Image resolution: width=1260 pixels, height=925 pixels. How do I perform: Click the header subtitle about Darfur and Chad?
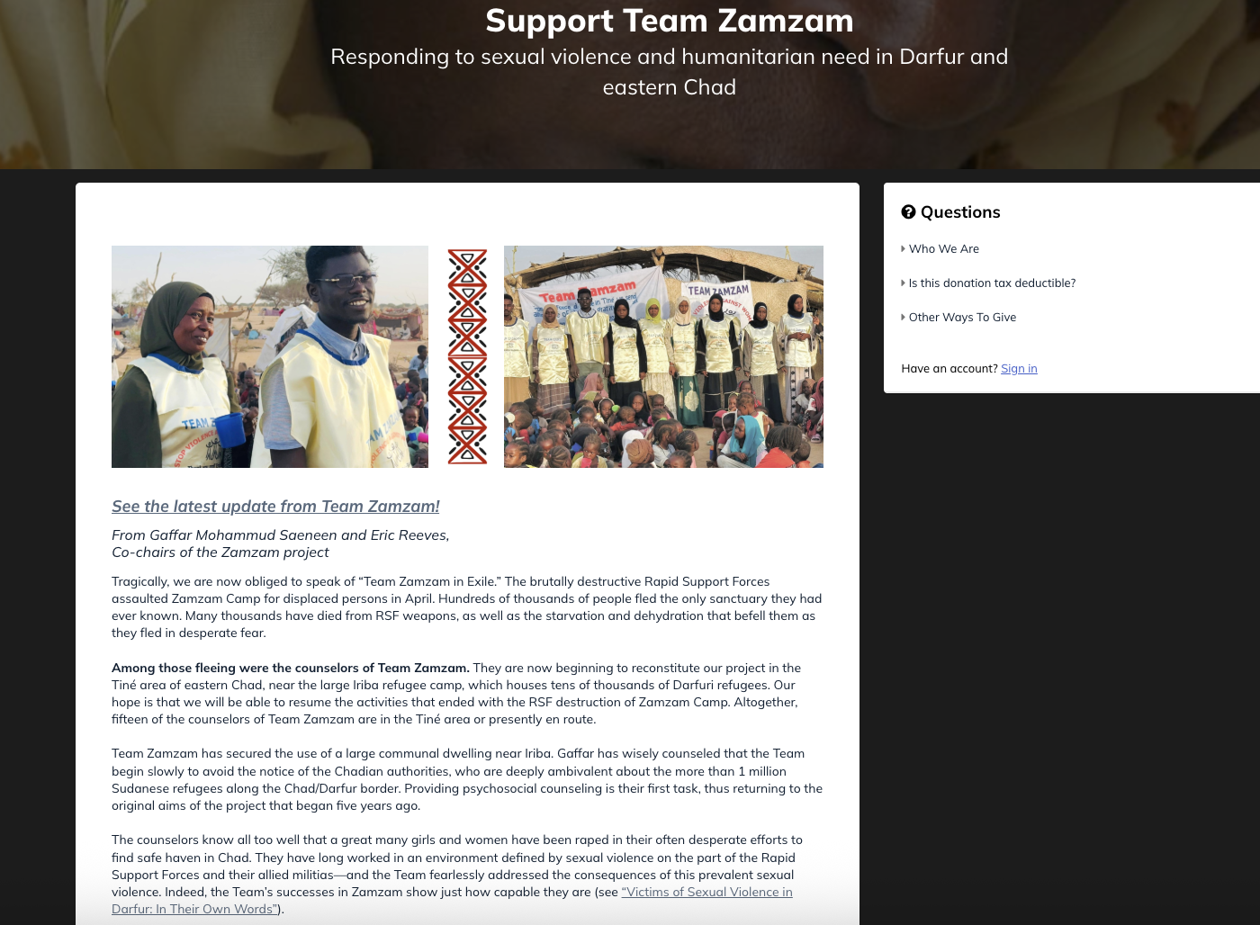[x=670, y=72]
